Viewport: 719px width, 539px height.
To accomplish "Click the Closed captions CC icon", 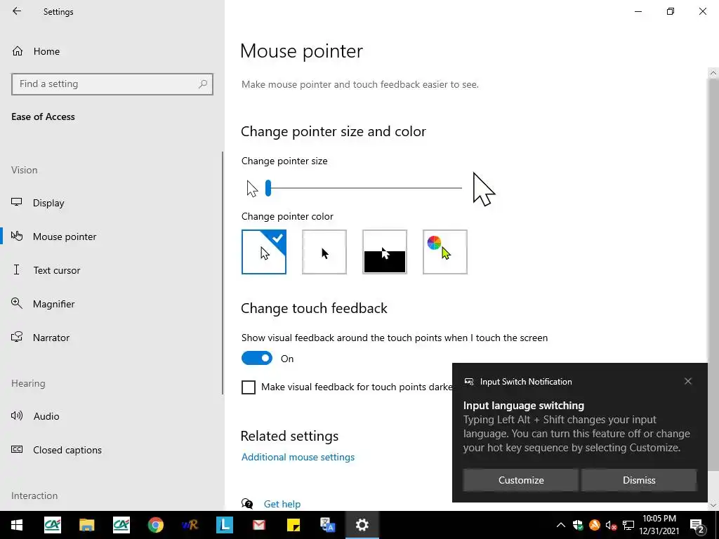I will (17, 449).
